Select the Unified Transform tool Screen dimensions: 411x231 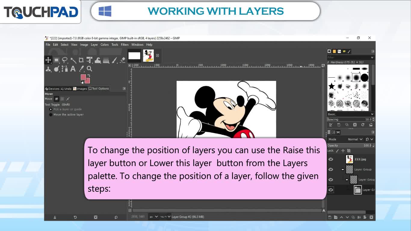pos(89,60)
